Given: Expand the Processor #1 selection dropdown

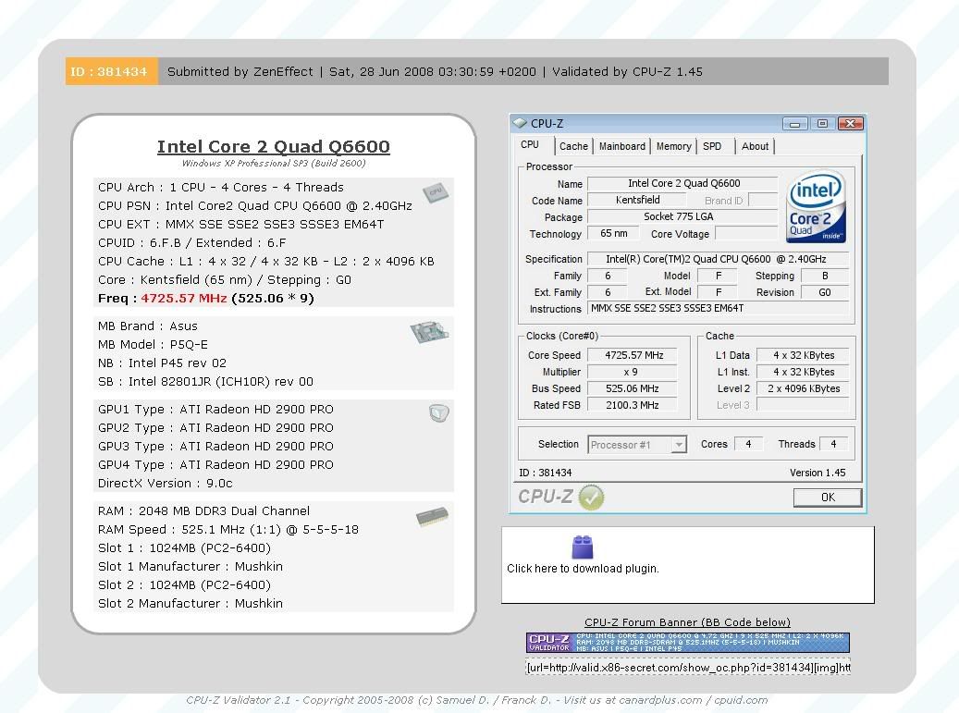Looking at the screenshot, I should pos(678,445).
